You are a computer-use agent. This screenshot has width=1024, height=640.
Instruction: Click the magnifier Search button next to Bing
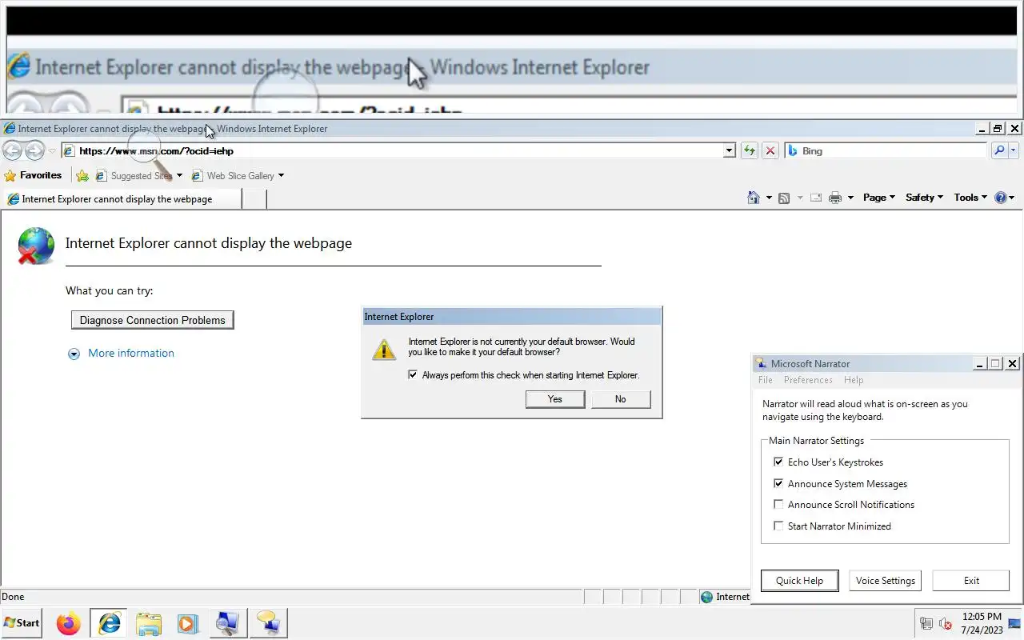999,150
